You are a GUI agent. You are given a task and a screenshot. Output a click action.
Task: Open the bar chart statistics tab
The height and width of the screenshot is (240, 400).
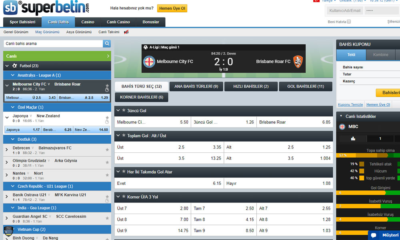[353, 138]
